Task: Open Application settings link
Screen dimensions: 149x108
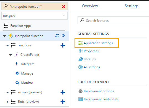Action: coord(98,43)
